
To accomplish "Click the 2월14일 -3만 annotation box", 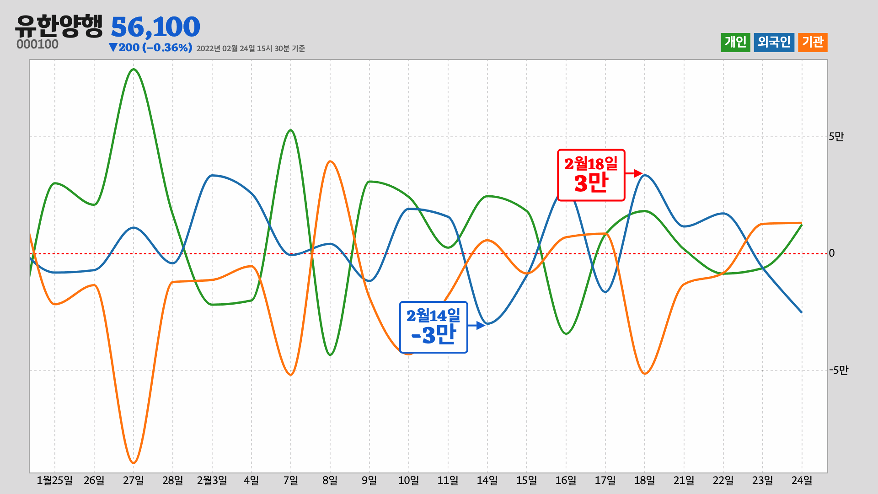I will pyautogui.click(x=434, y=327).
